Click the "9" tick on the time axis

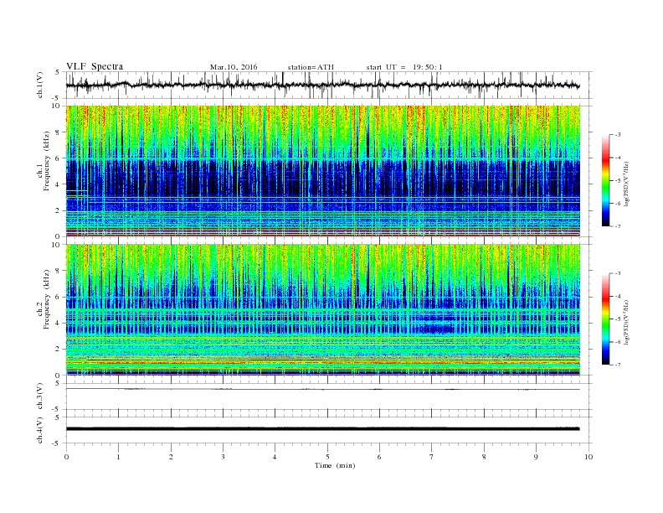pos(536,457)
